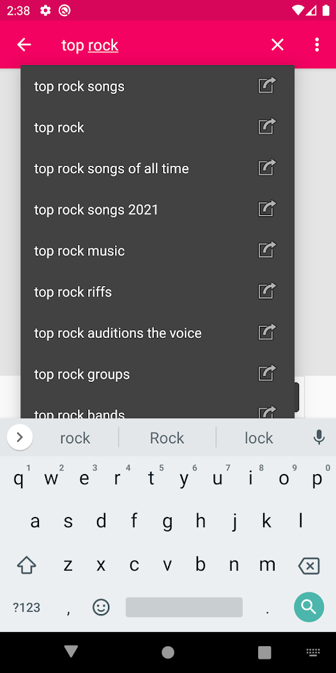Insert 'top rock music' suggestion via arrow icon
Image resolution: width=336 pixels, height=673 pixels.
[267, 249]
